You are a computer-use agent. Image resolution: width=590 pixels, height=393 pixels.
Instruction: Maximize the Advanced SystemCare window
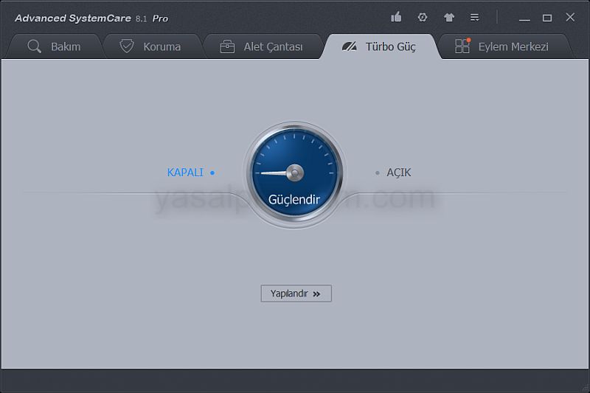pos(547,18)
